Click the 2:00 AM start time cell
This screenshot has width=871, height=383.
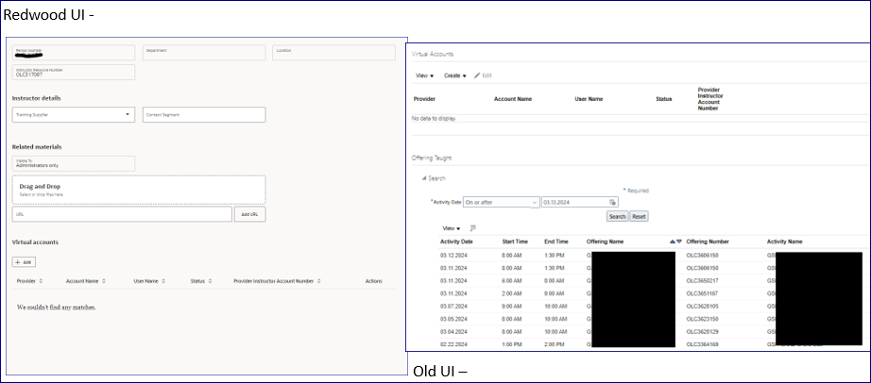coord(512,293)
